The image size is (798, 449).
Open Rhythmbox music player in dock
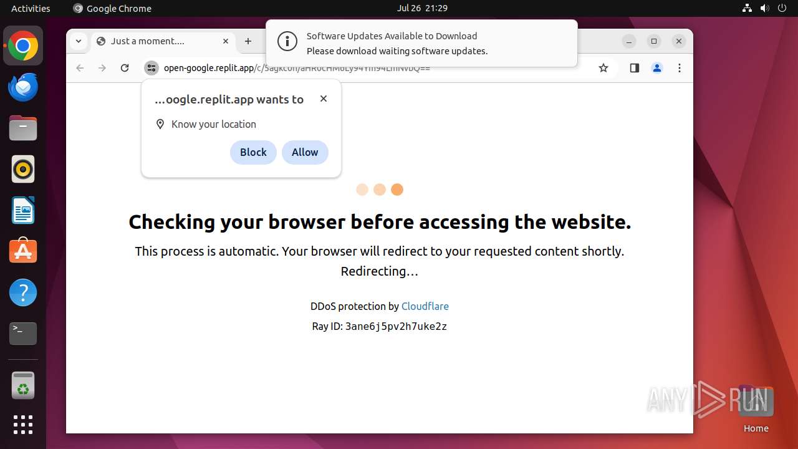coord(23,169)
